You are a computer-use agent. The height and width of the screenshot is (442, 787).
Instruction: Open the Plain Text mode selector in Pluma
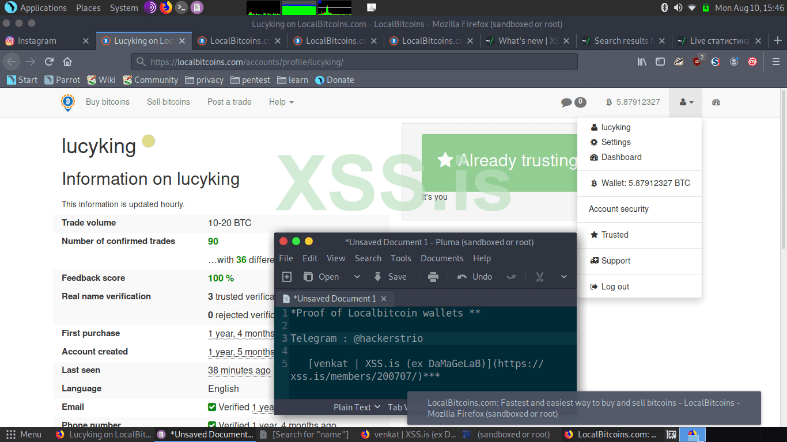click(x=353, y=407)
